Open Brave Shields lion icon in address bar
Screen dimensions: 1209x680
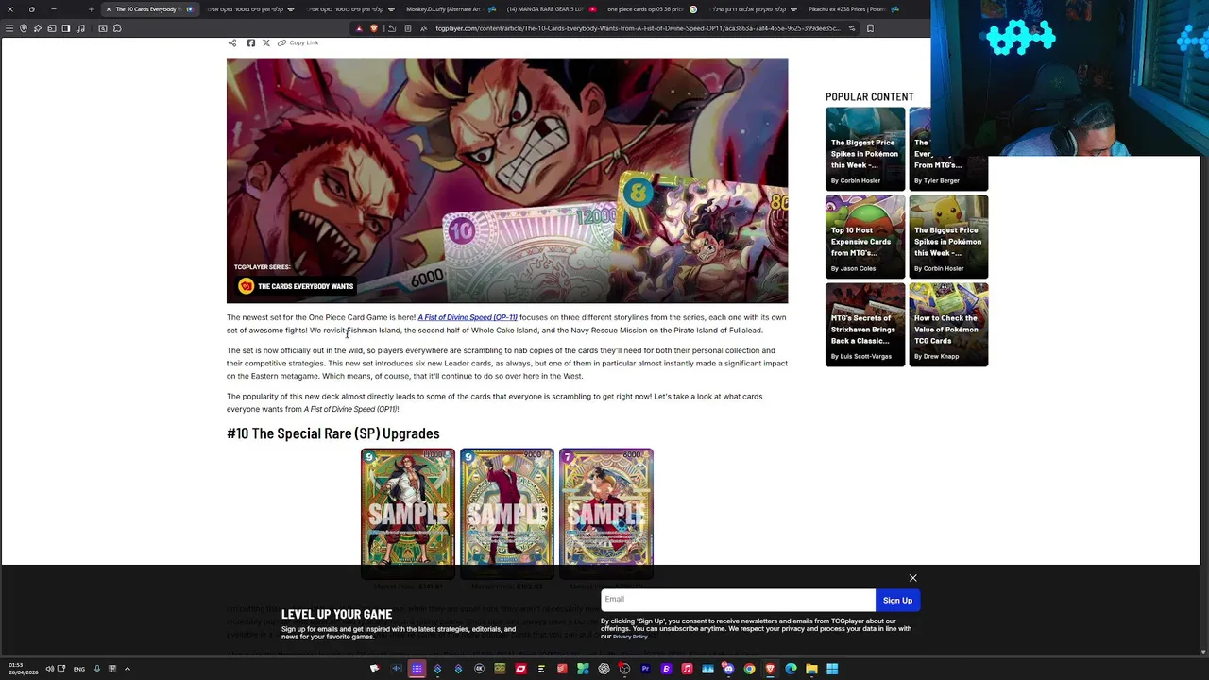click(x=374, y=28)
